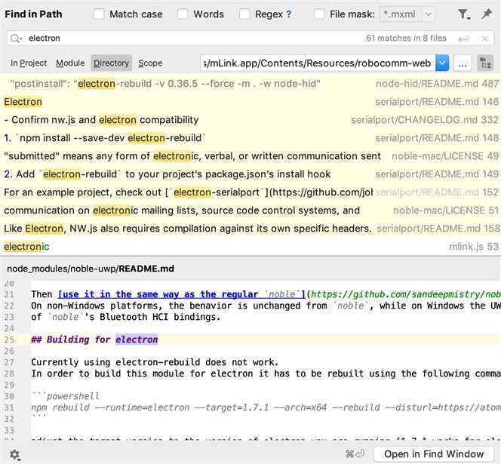Screen dimensions: 501x464
Task: Select the npm install --save-dev electron-rebuild result
Action: [250, 138]
